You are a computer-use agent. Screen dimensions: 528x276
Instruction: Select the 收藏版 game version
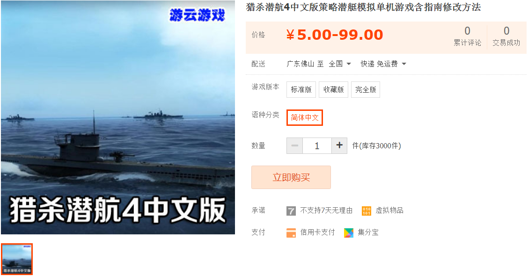(333, 89)
